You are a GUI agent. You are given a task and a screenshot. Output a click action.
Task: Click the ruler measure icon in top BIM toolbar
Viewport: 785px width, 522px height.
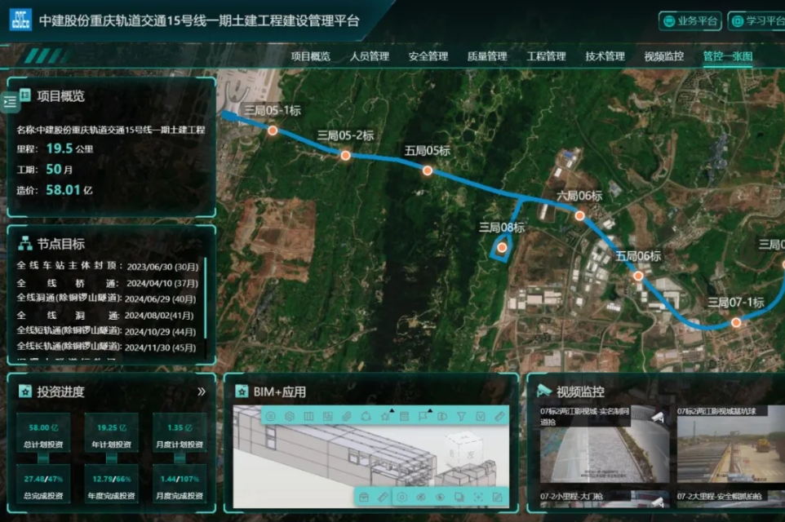coord(499,416)
